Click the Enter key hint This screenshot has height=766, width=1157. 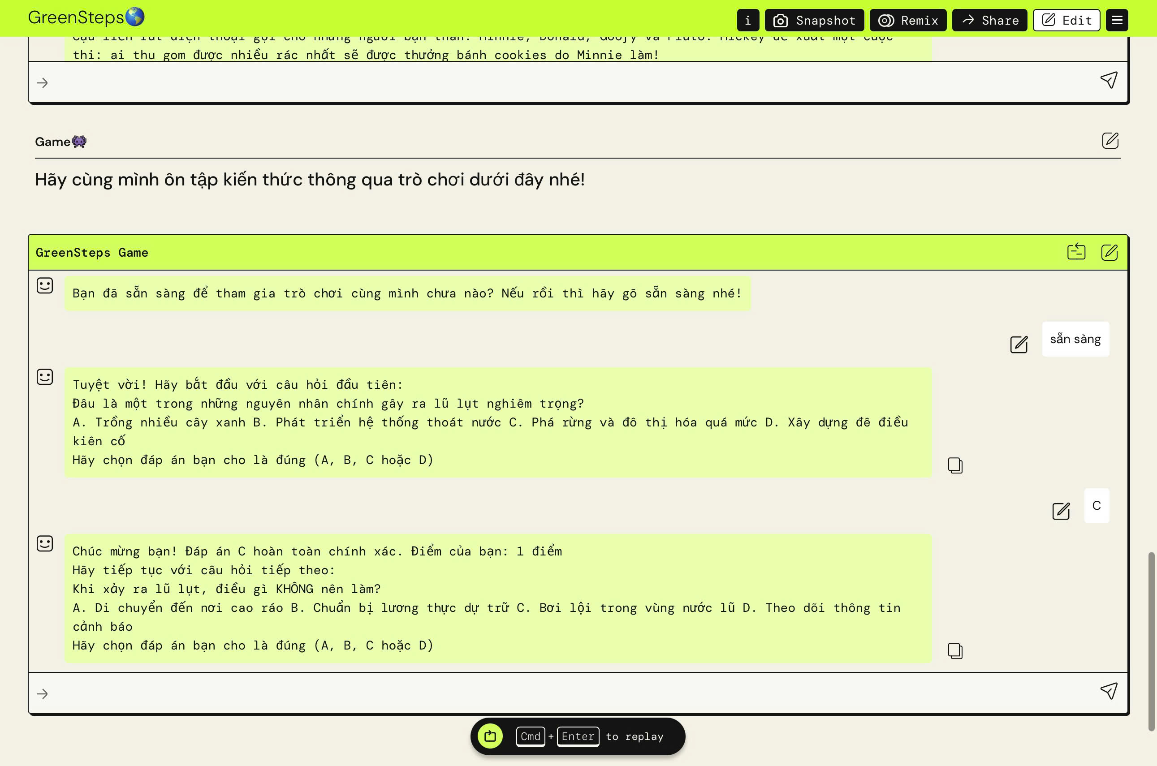578,736
